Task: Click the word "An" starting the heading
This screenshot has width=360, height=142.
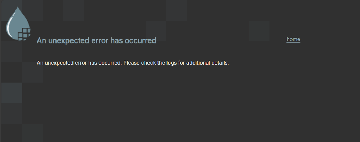Action: (x=41, y=41)
